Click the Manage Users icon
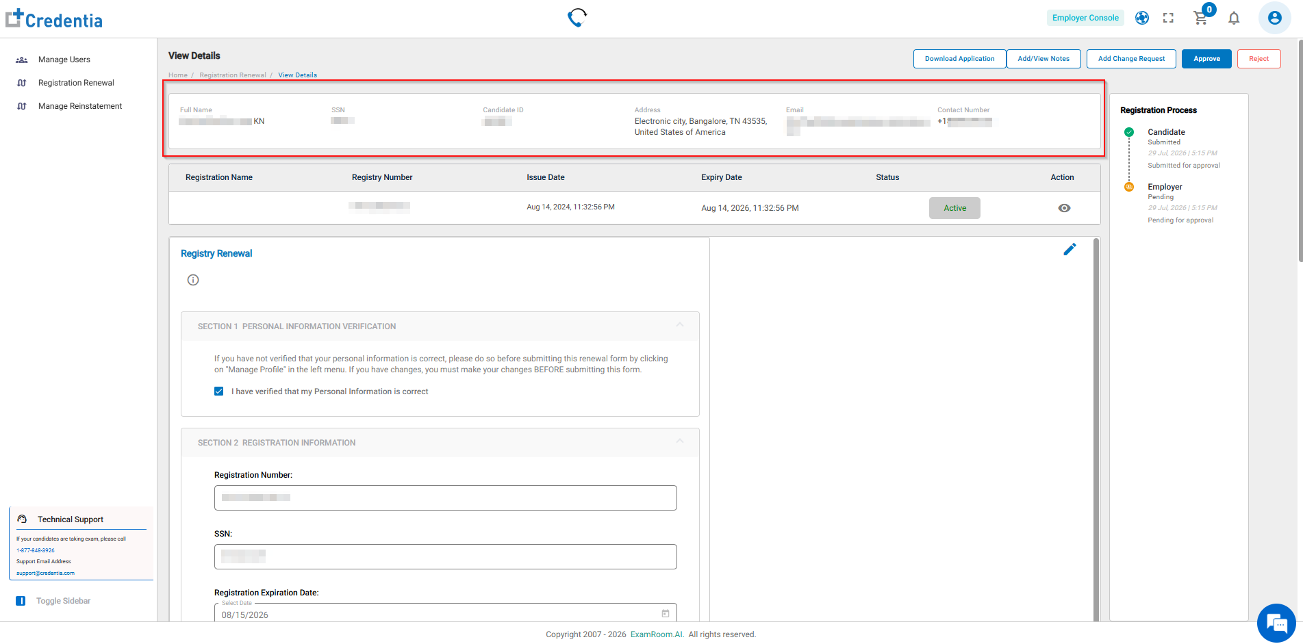Screen dimensions: 1303x644 [22, 60]
